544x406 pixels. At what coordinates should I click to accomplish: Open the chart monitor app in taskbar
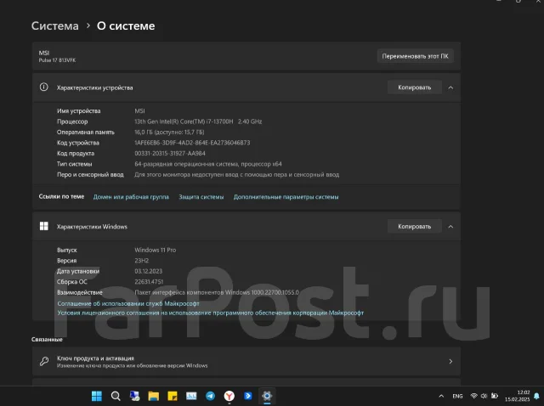pos(191,396)
